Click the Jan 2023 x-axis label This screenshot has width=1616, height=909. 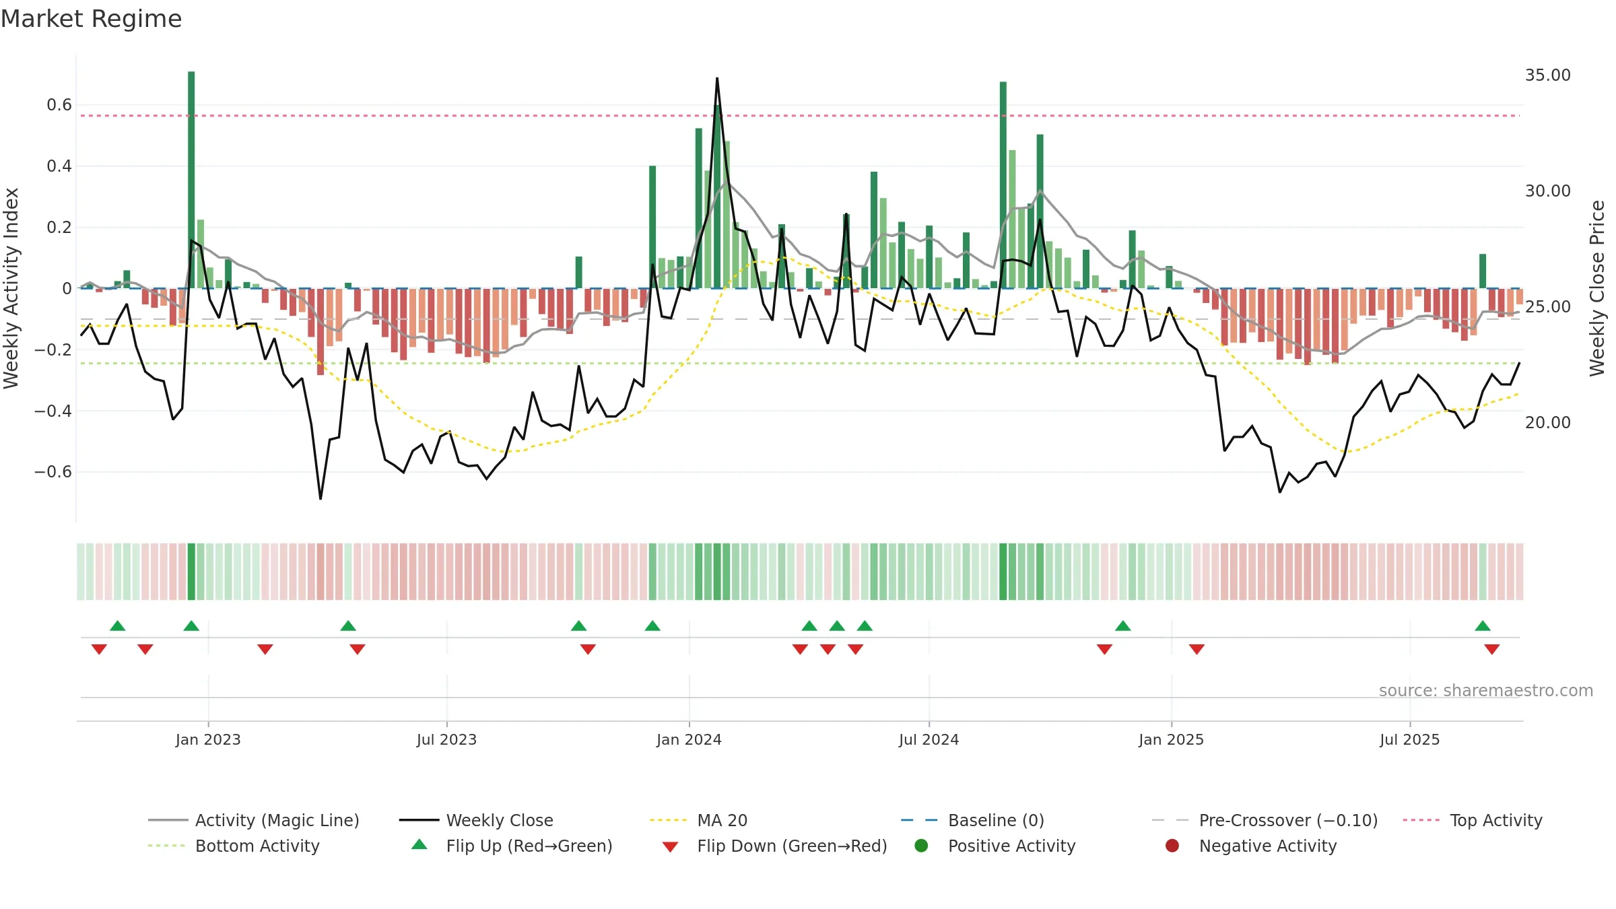click(208, 739)
